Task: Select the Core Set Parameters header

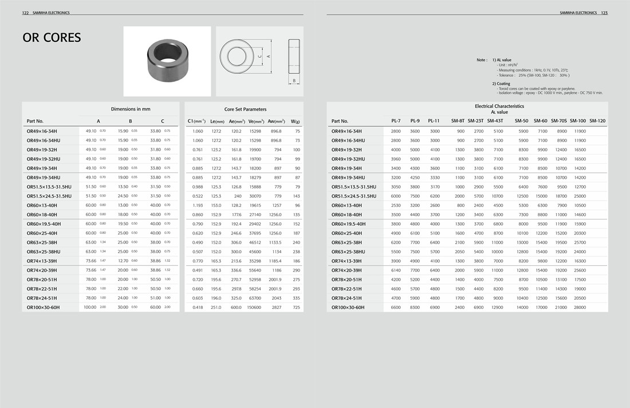Action: pyautogui.click(x=245, y=109)
